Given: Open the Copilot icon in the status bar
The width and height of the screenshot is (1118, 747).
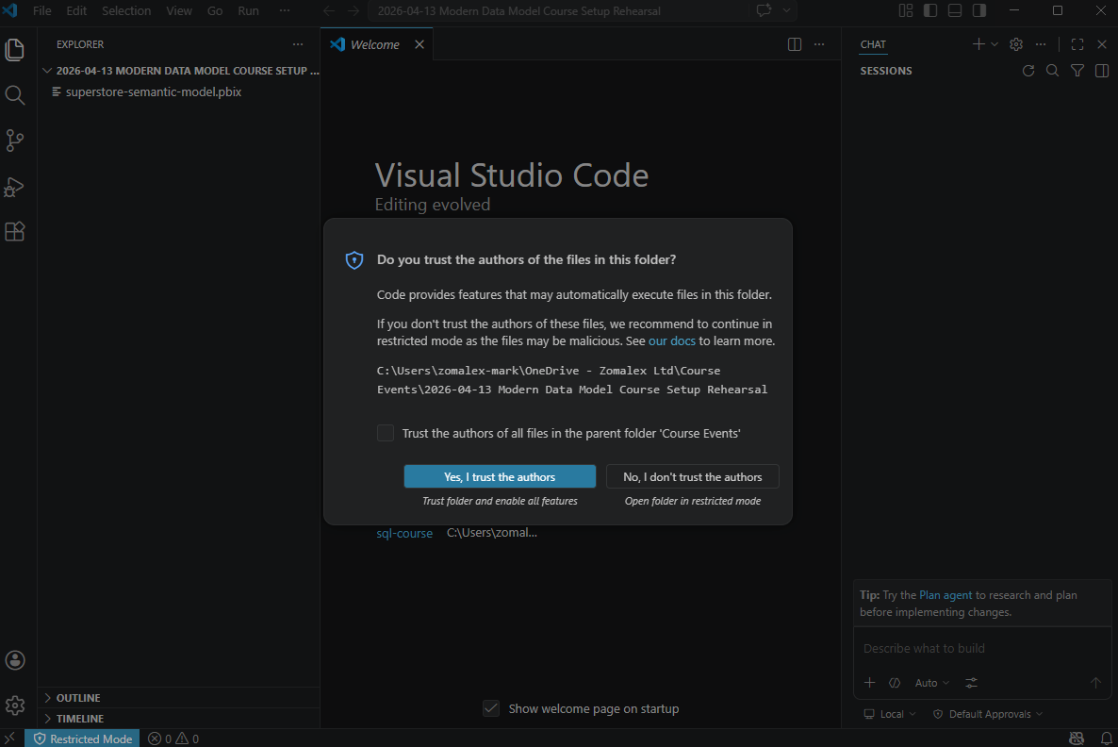Looking at the screenshot, I should click(1077, 739).
